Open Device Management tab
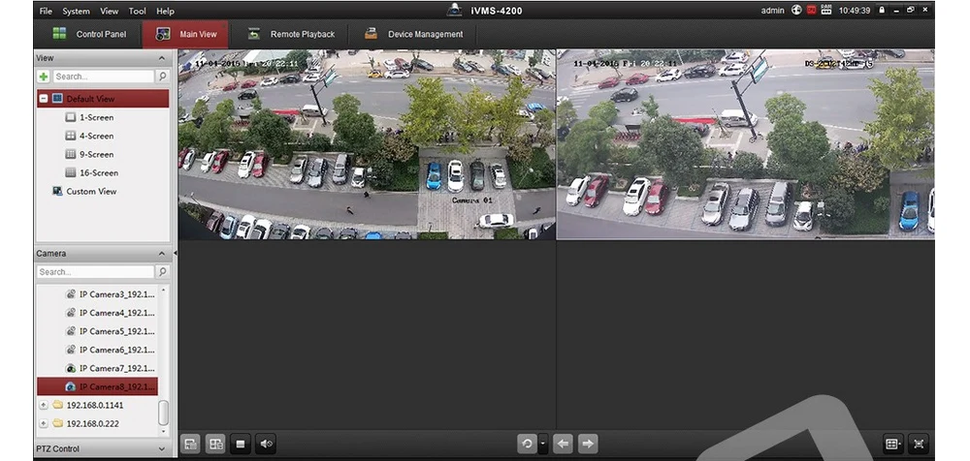The height and width of the screenshot is (461, 970). pos(413,35)
